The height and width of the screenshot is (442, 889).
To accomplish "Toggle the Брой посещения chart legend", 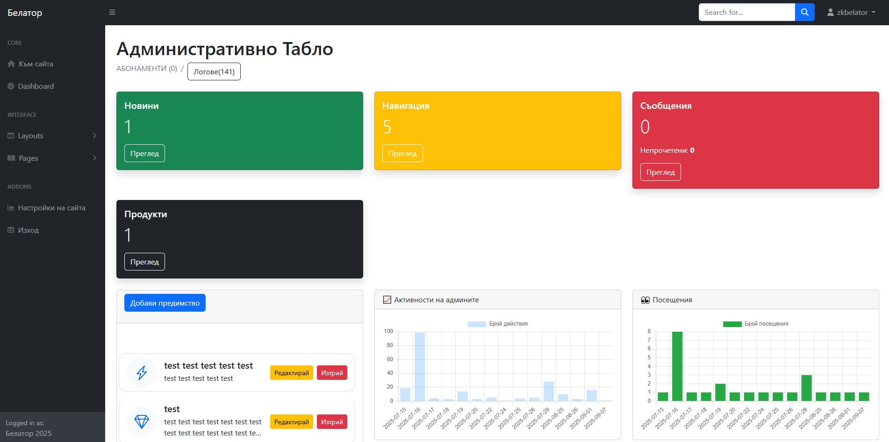I will click(755, 324).
